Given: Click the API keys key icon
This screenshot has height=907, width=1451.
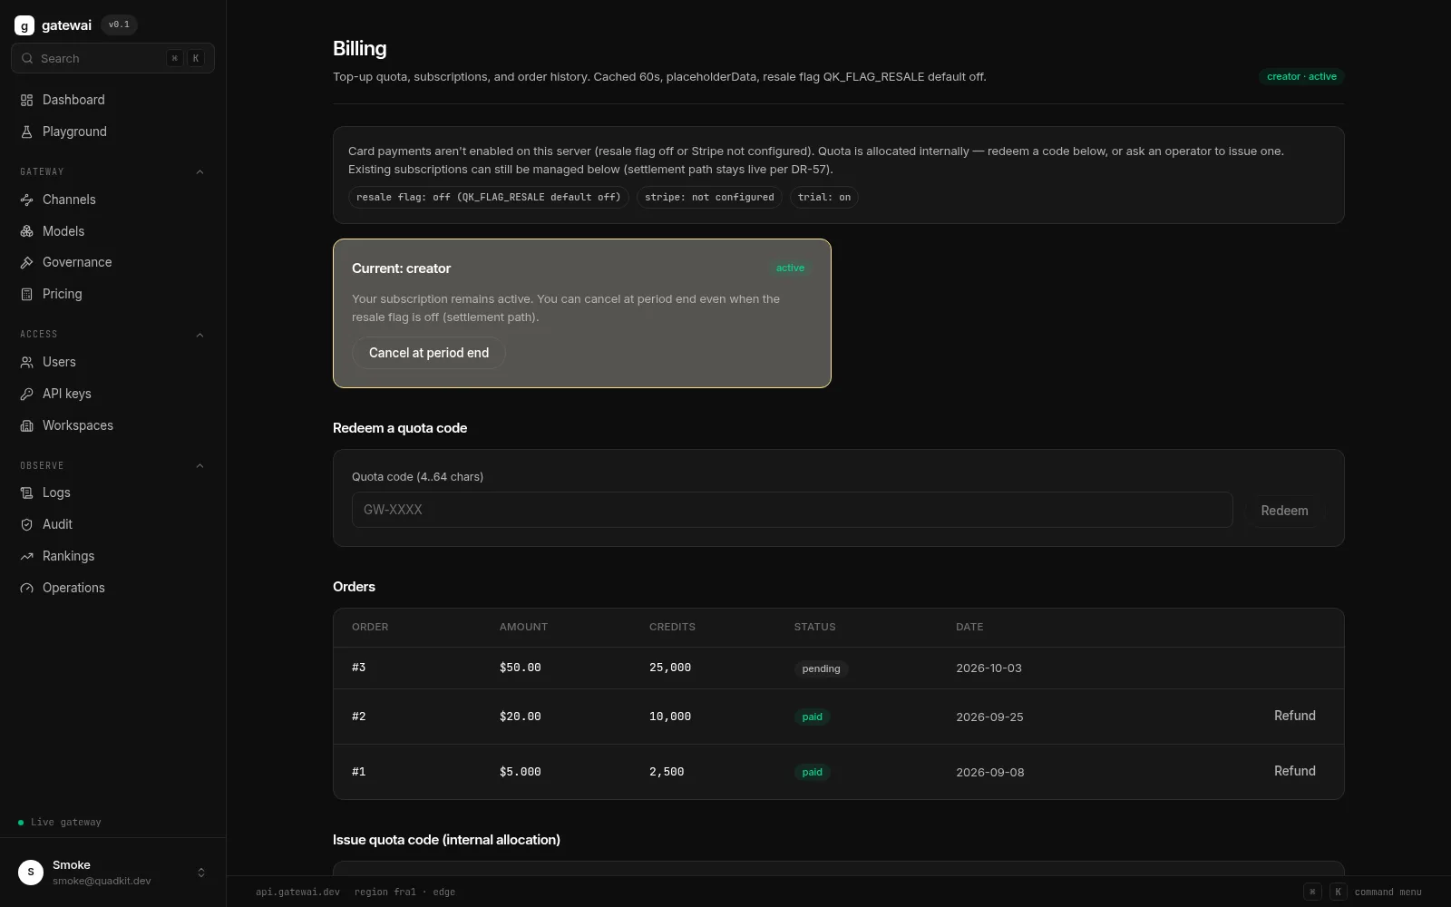Looking at the screenshot, I should click(x=27, y=394).
